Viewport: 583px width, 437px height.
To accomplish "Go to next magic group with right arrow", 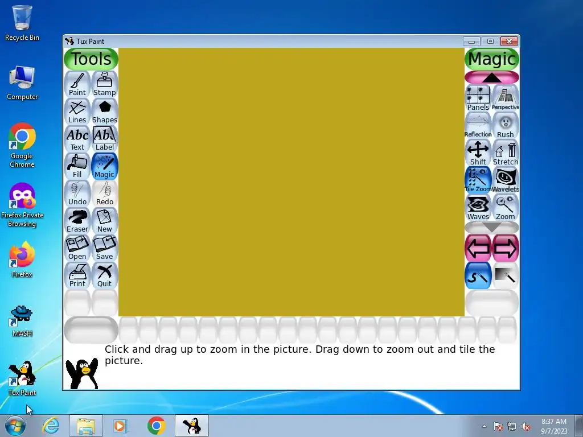I will [x=506, y=248].
